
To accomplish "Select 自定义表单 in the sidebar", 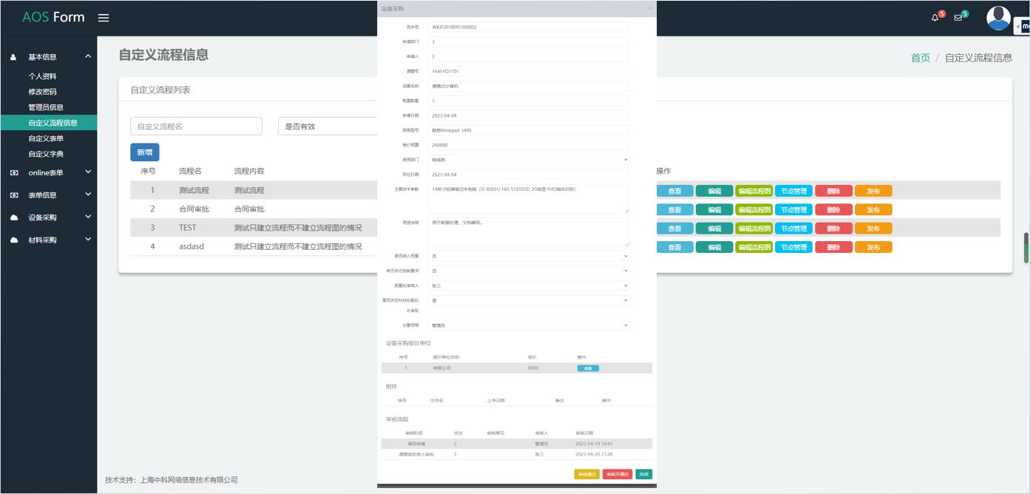I will tap(46, 138).
